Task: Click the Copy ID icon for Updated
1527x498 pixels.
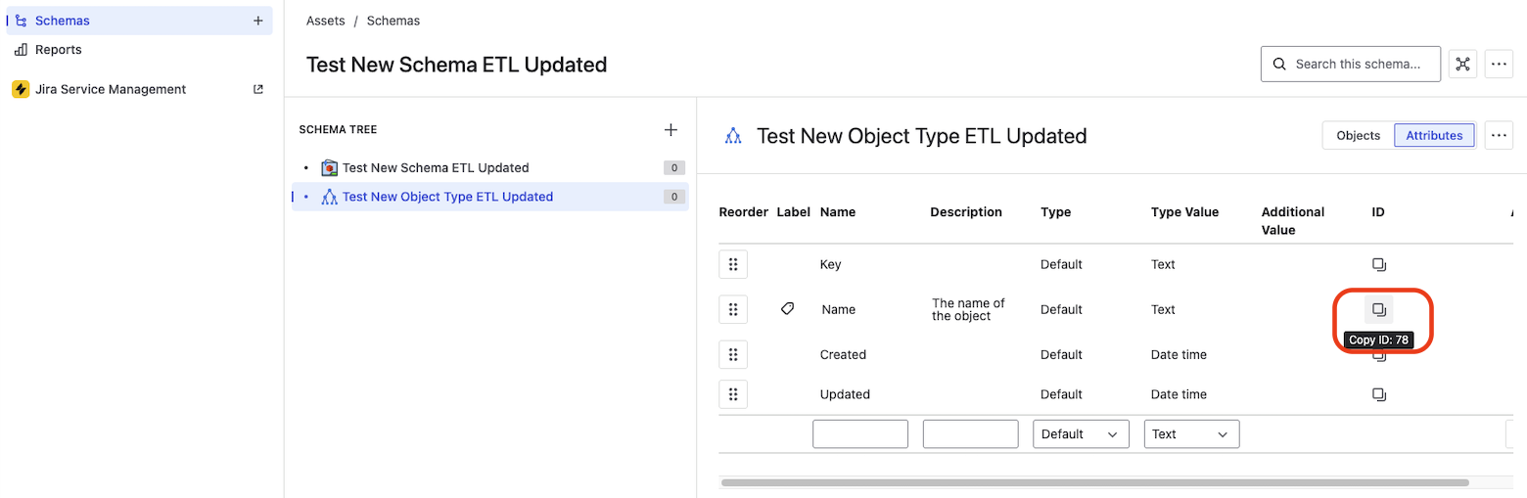Action: (x=1378, y=394)
